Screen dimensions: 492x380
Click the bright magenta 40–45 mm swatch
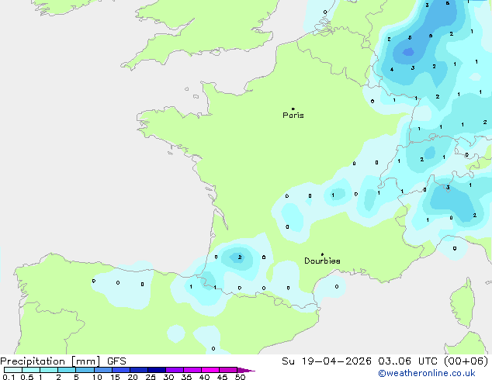point(210,370)
